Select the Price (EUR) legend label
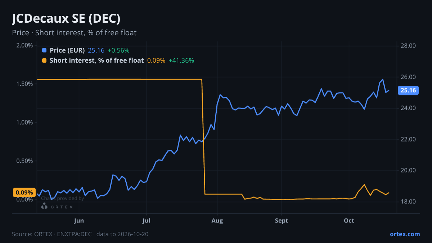432x243 pixels. pyautogui.click(x=67, y=50)
